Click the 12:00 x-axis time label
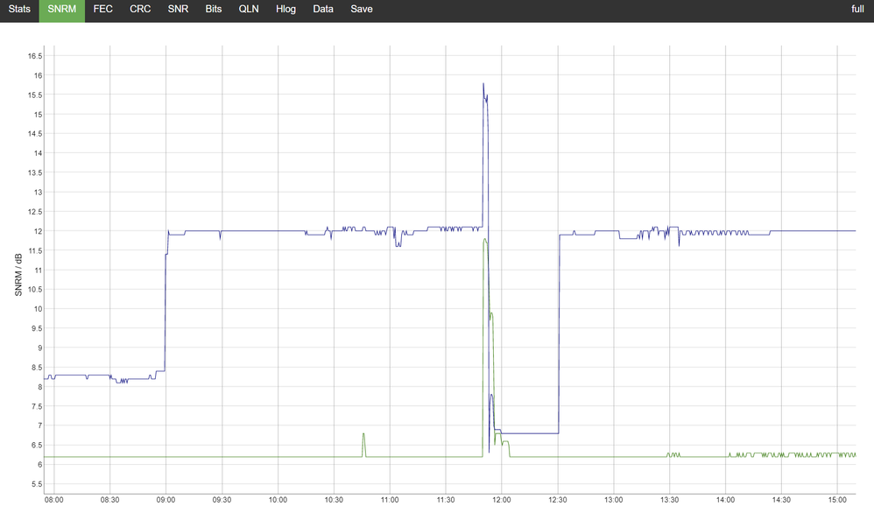 pos(502,500)
